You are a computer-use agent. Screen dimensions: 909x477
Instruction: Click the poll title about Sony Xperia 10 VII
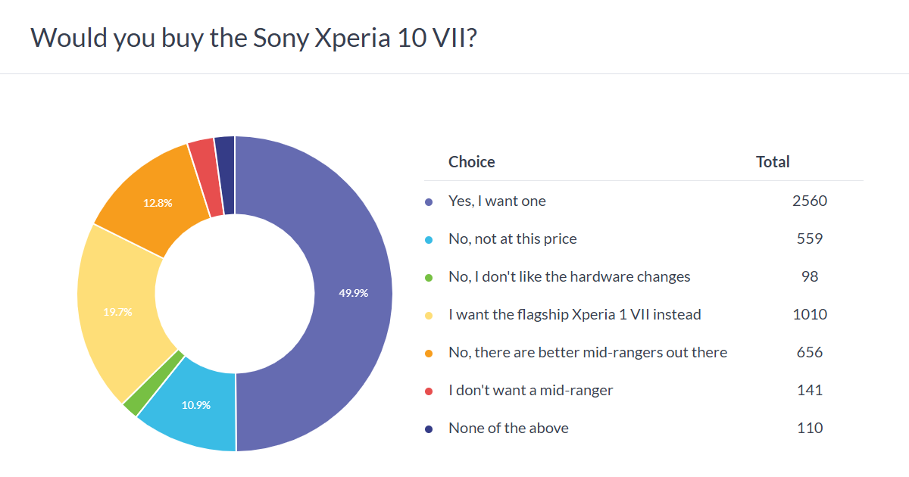(x=253, y=38)
